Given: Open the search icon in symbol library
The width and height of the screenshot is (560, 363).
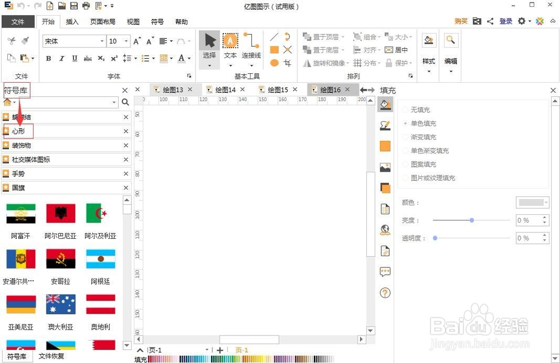Looking at the screenshot, I should 126,103.
